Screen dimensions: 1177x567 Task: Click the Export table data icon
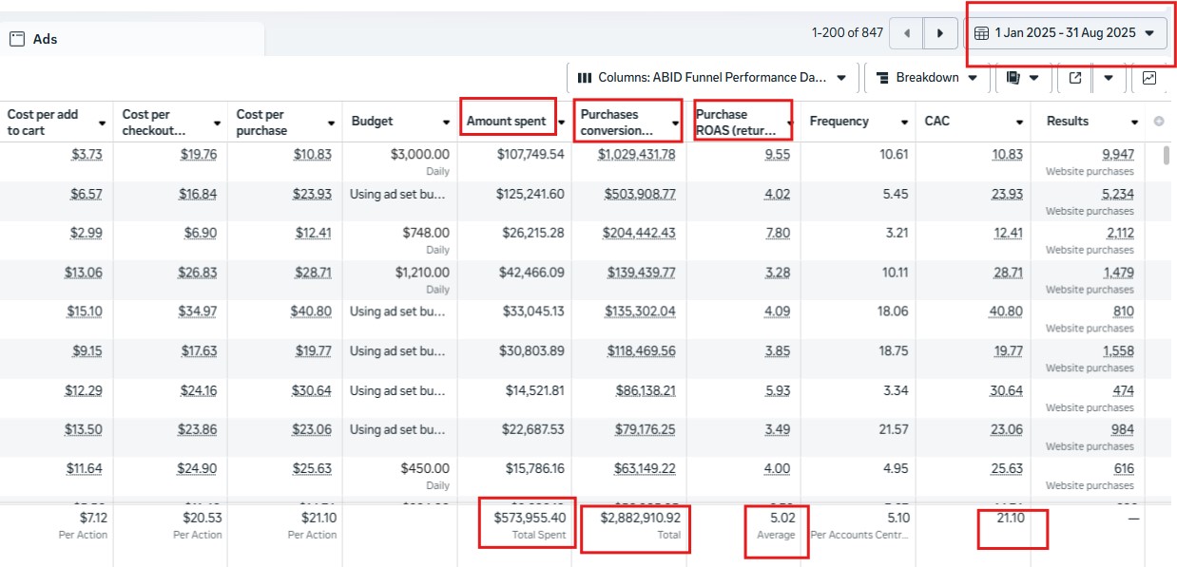click(1075, 78)
